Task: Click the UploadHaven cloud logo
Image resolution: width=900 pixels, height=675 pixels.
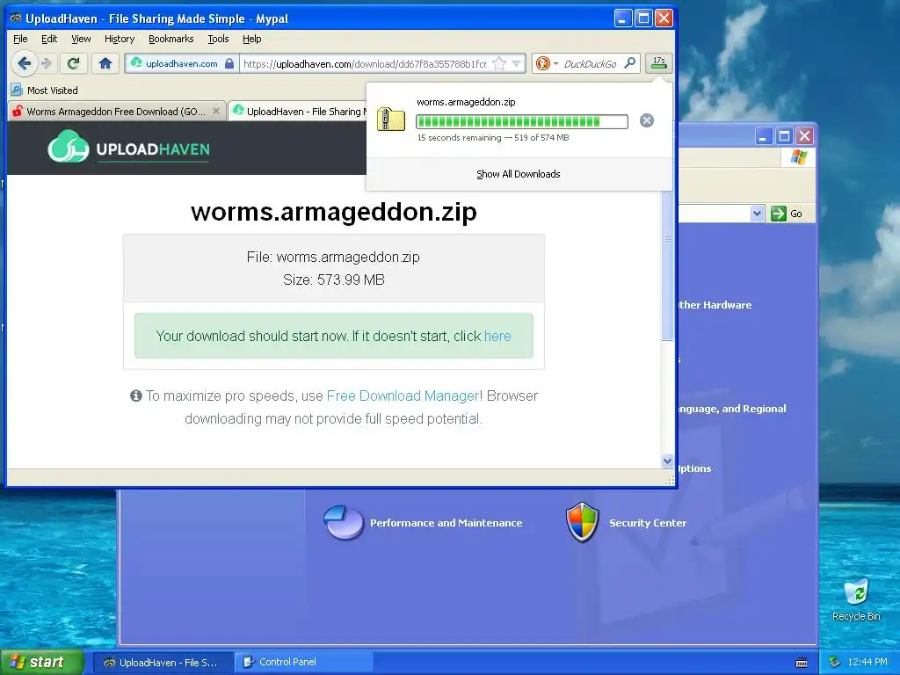Action: [x=69, y=147]
